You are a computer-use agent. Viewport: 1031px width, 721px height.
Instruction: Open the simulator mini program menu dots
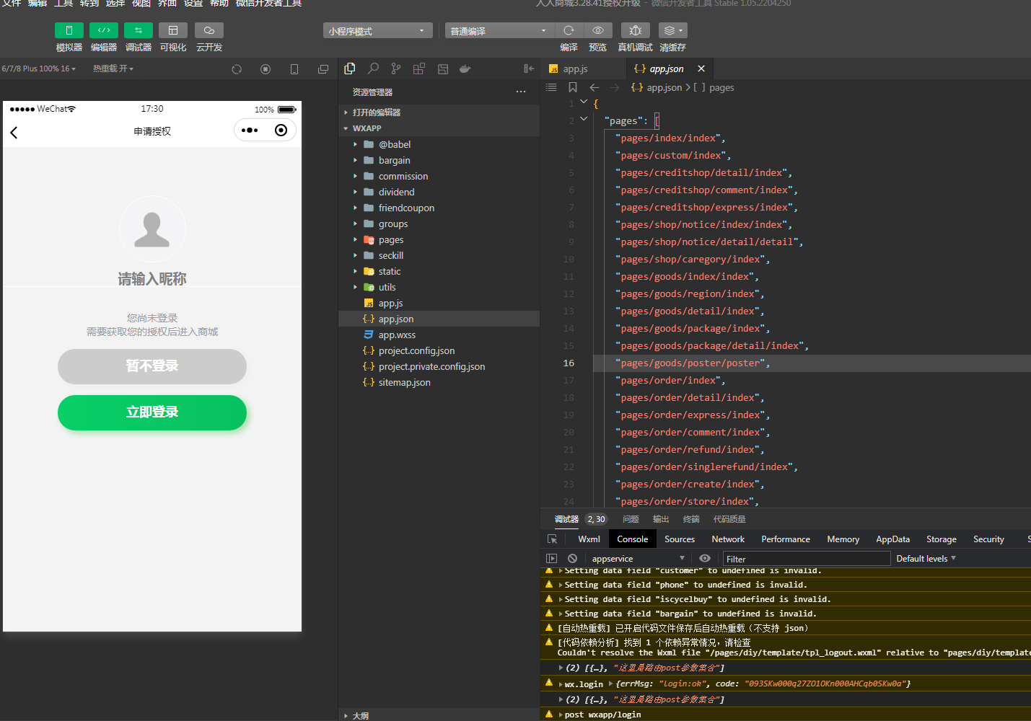[250, 131]
